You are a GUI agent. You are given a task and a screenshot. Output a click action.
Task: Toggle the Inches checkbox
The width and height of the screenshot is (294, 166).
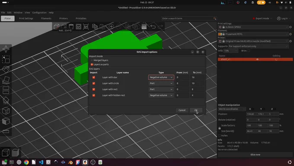coord(220,136)
